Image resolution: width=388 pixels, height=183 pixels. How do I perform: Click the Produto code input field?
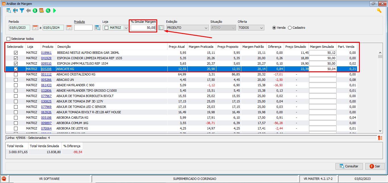coord(83,28)
